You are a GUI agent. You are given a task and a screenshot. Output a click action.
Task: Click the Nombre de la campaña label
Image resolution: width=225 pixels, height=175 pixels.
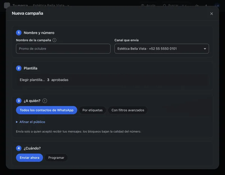tap(33, 40)
